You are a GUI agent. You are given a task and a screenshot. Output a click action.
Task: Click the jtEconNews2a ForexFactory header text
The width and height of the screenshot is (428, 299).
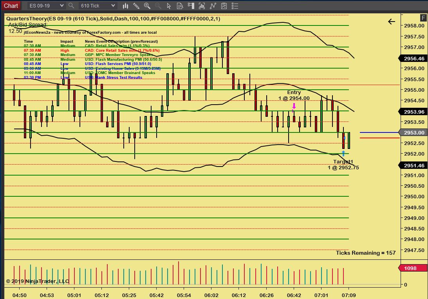click(90, 33)
